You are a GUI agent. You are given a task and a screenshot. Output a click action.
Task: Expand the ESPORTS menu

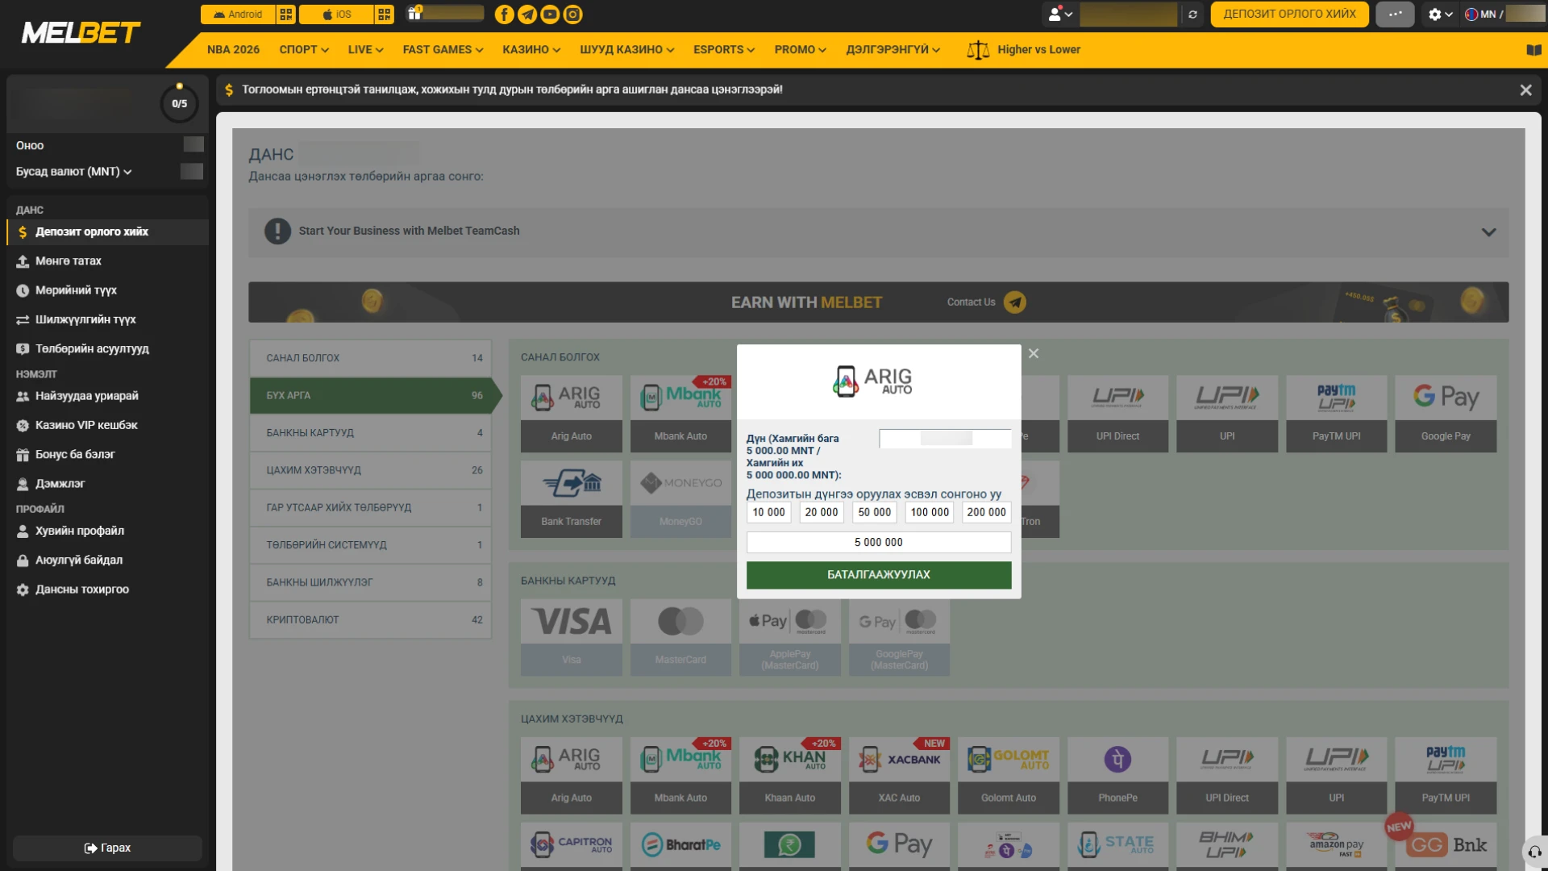tap(724, 50)
